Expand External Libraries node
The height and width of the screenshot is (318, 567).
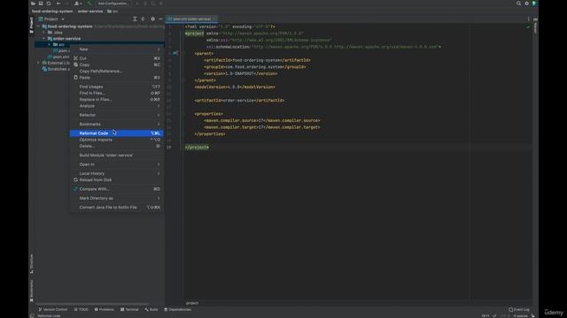coord(38,63)
